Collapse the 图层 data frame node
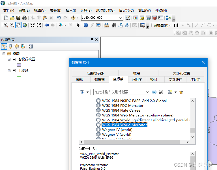The height and width of the screenshot is (170, 217). 4,54
